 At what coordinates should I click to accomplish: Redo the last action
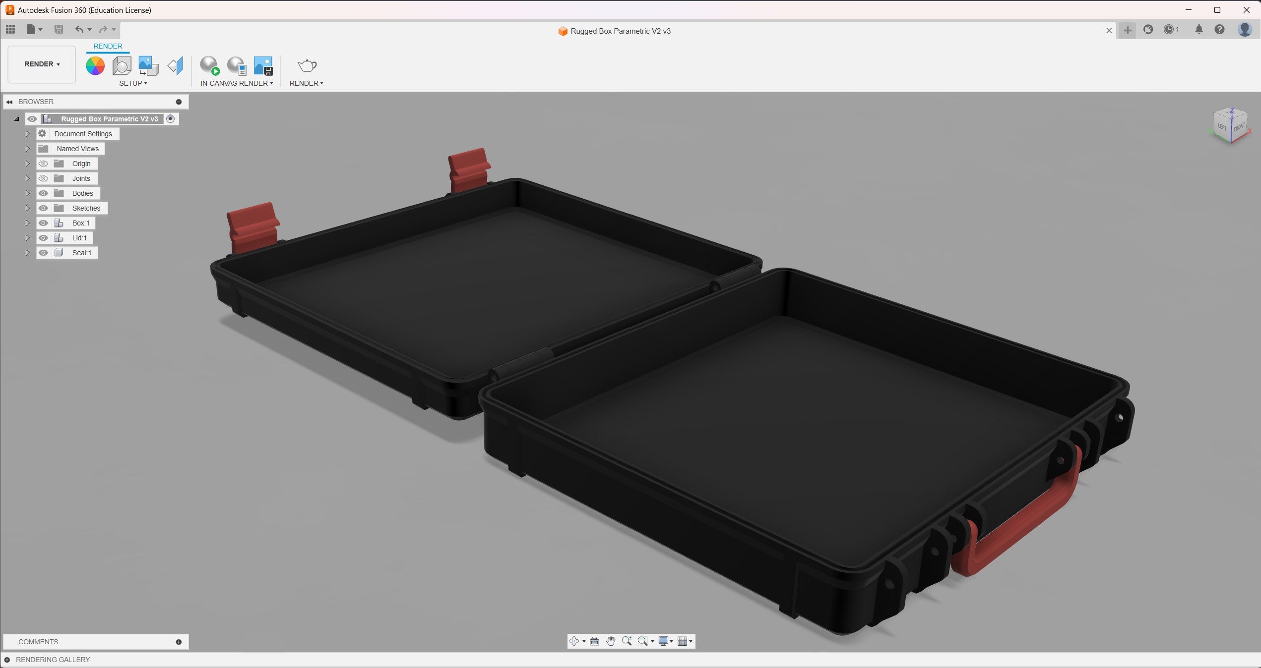103,29
